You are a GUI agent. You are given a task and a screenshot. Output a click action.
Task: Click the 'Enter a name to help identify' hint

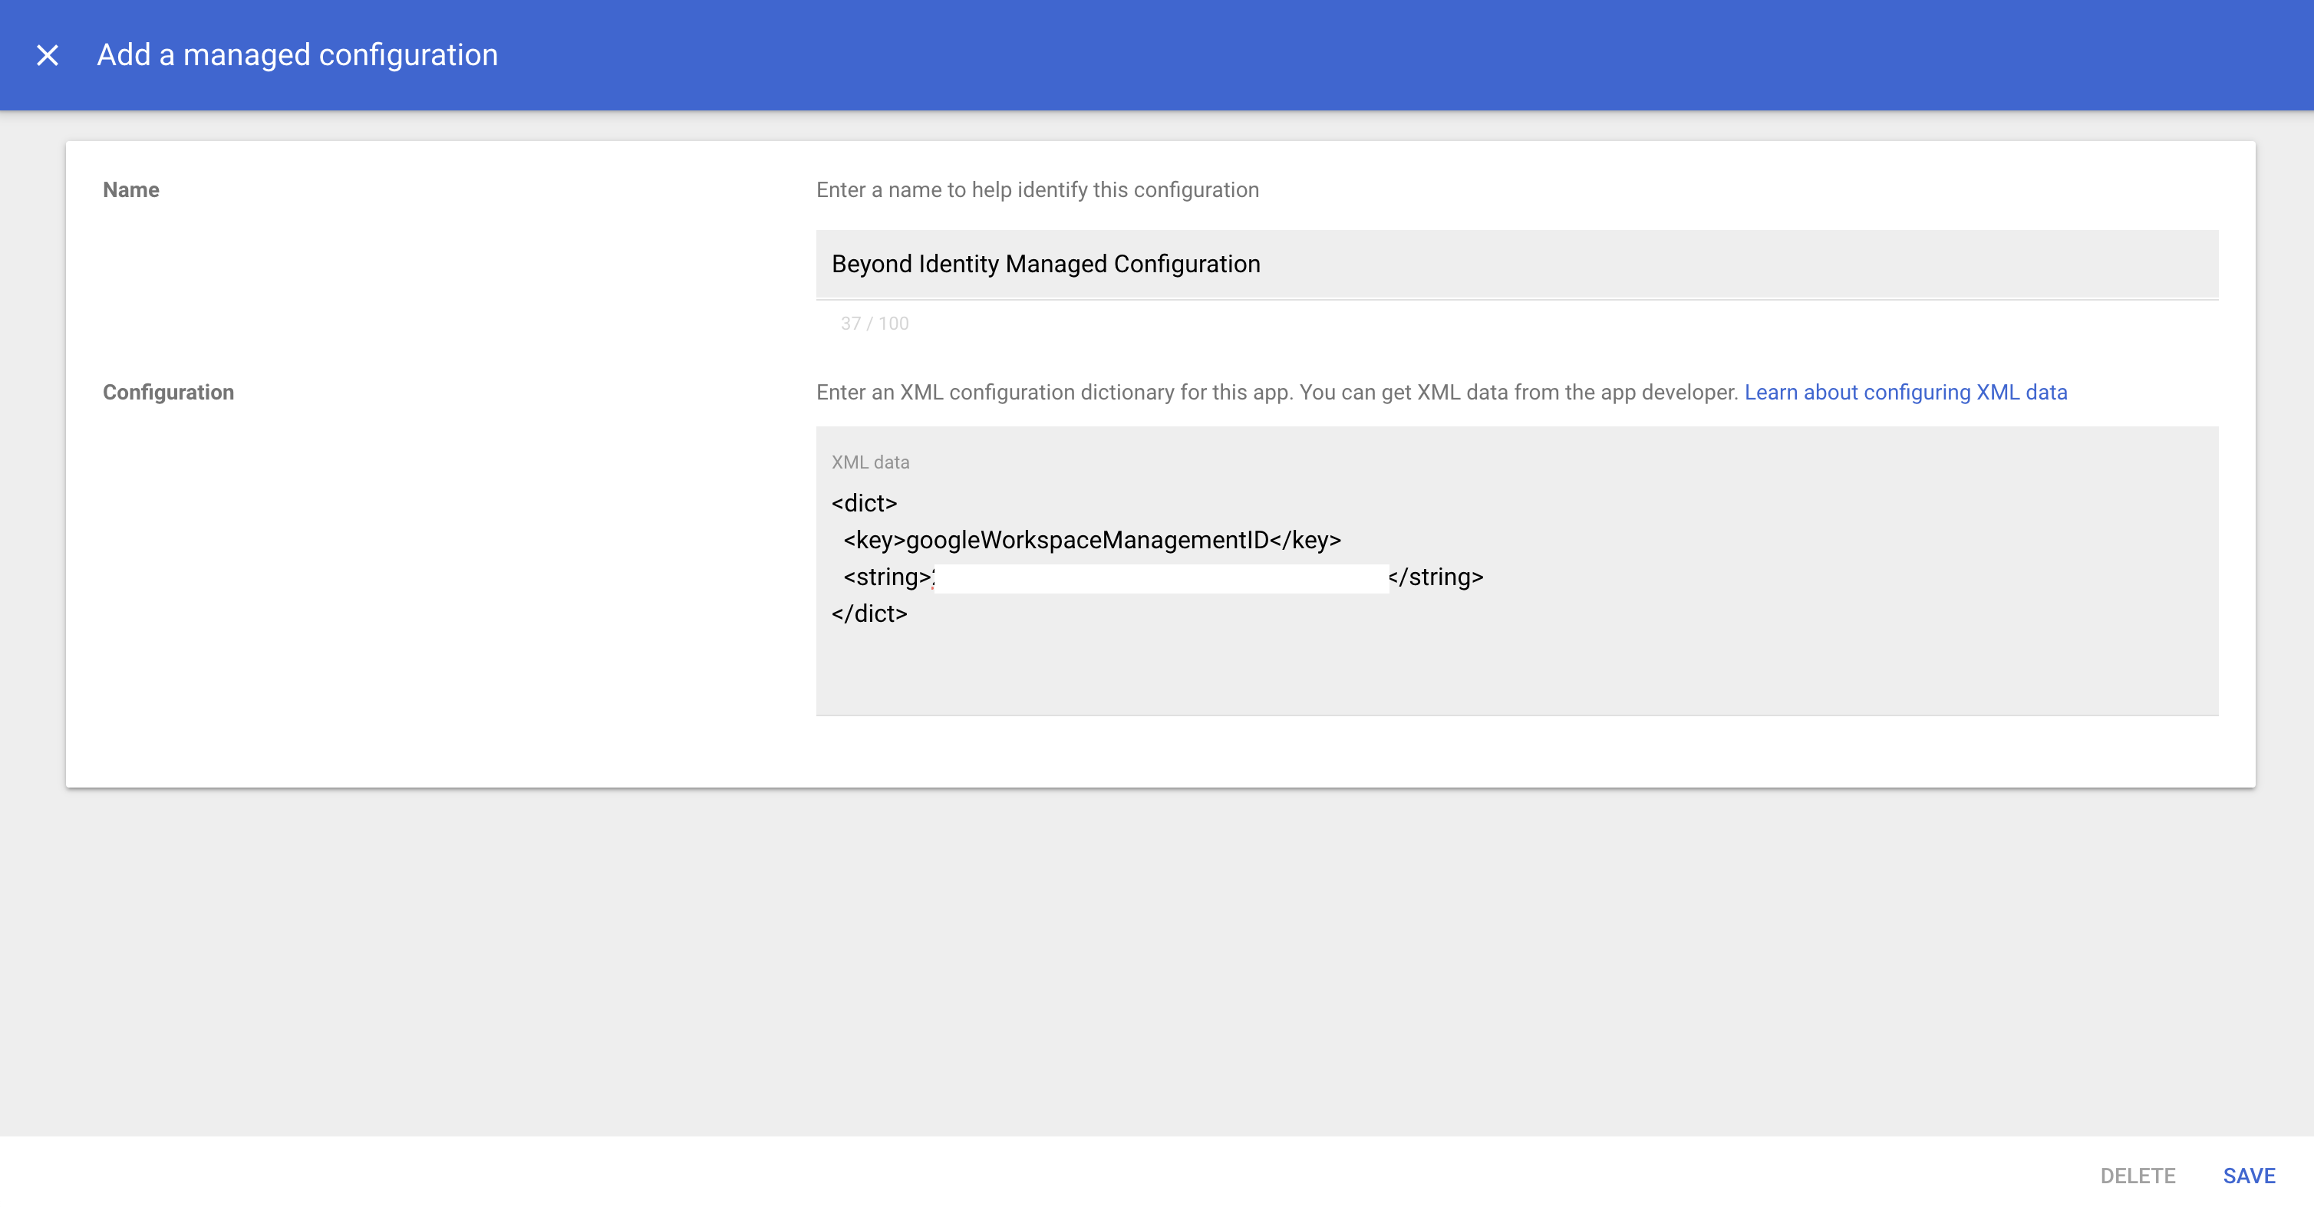1037,189
